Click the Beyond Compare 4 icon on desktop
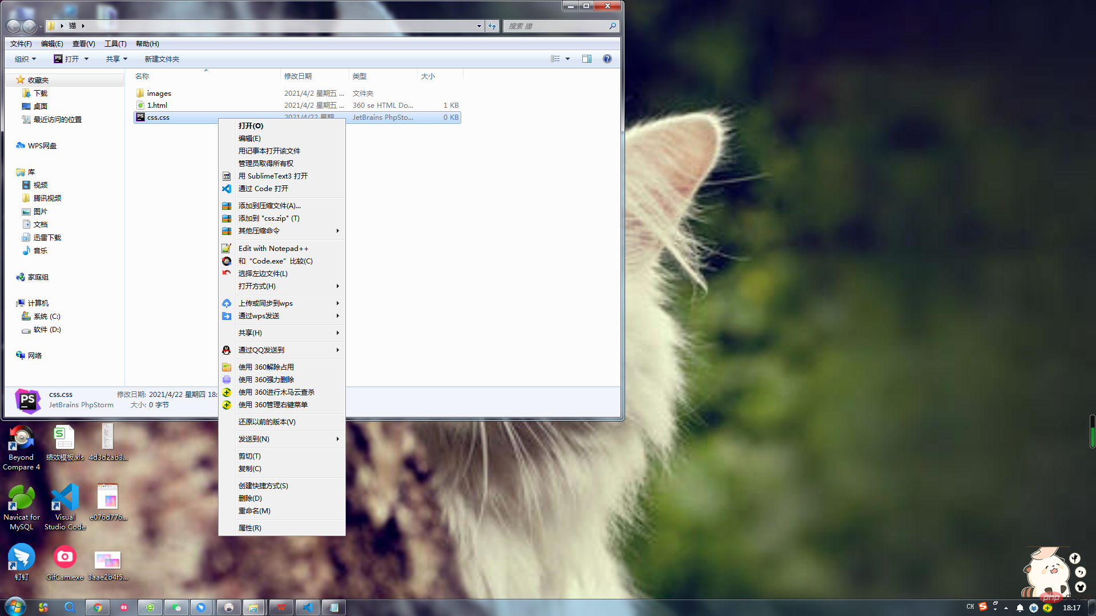This screenshot has width=1096, height=616. [x=21, y=444]
